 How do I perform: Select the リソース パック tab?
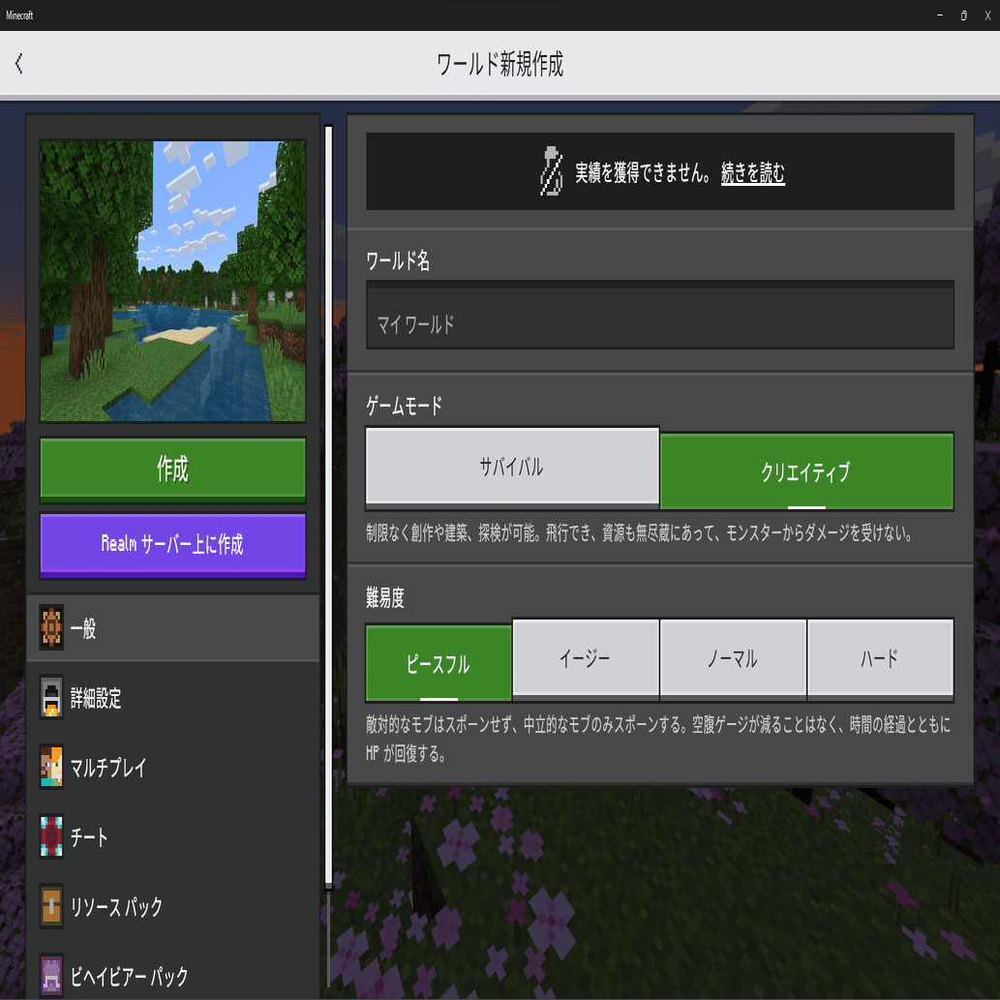point(173,905)
